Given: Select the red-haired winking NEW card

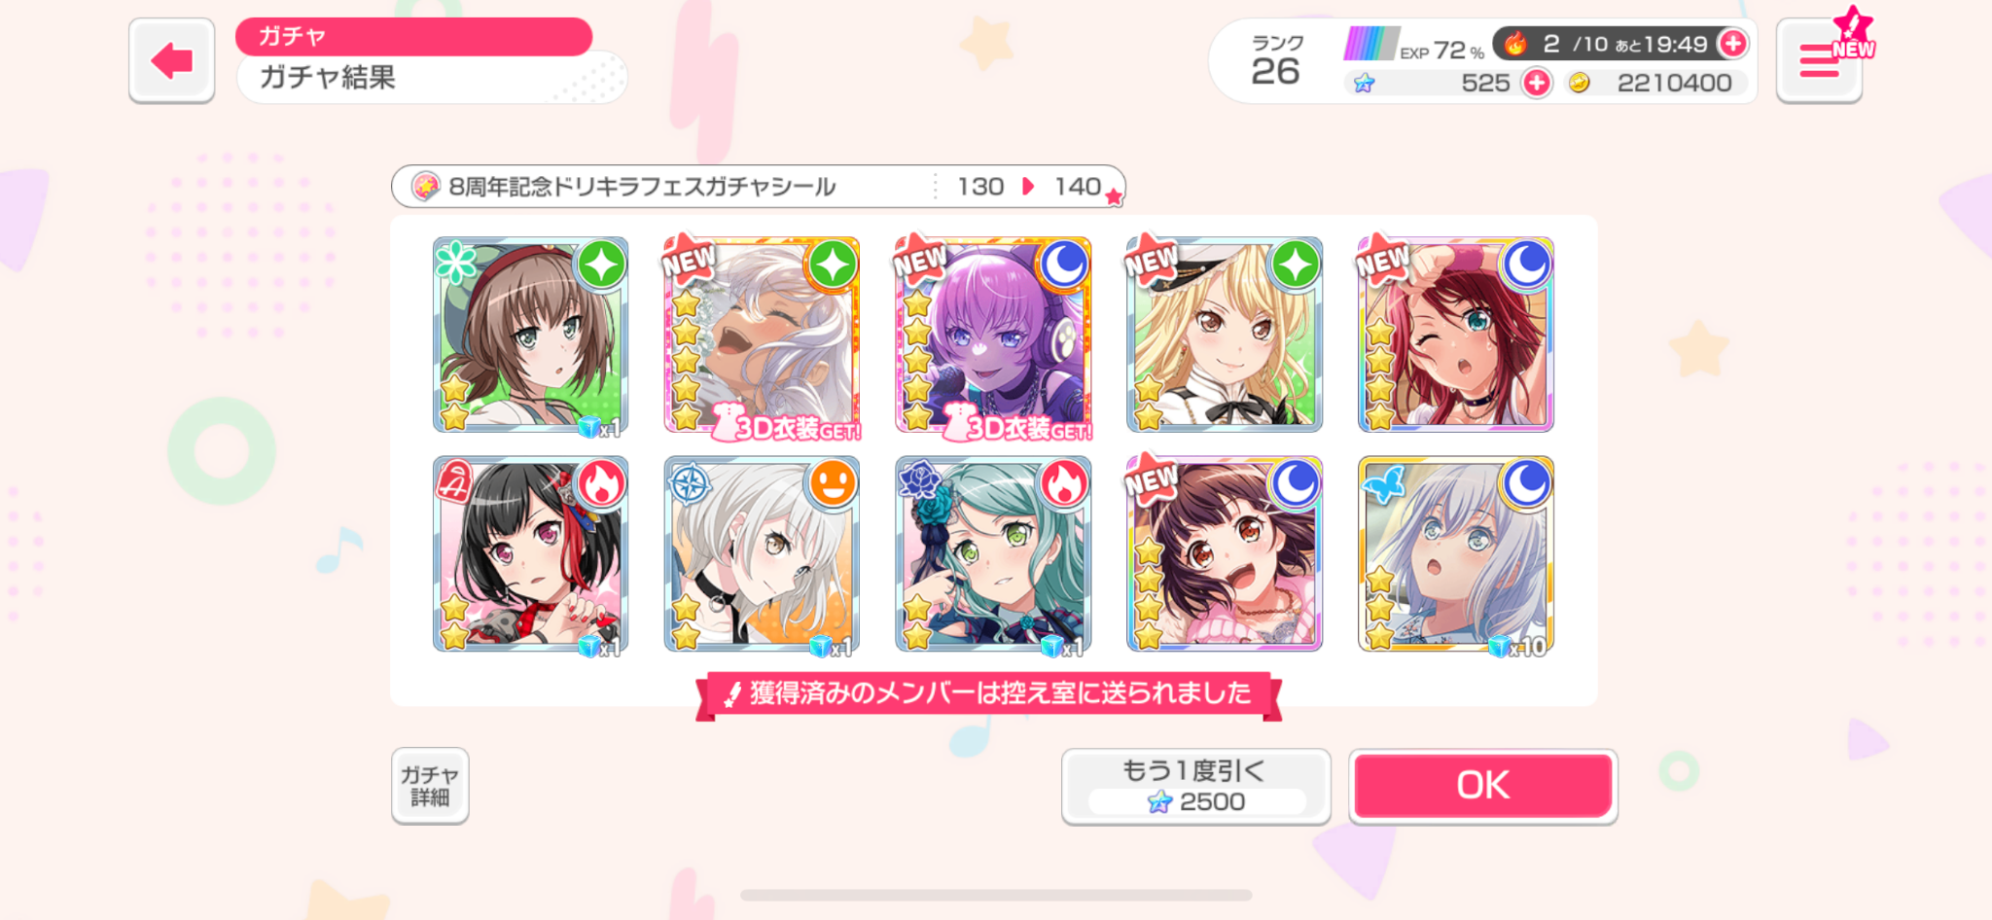Looking at the screenshot, I should 1456,335.
